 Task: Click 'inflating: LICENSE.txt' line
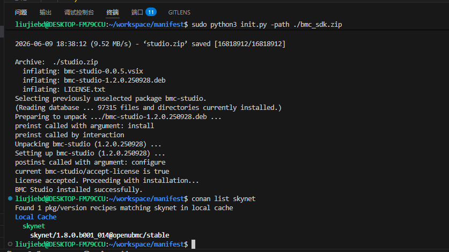(x=64, y=90)
